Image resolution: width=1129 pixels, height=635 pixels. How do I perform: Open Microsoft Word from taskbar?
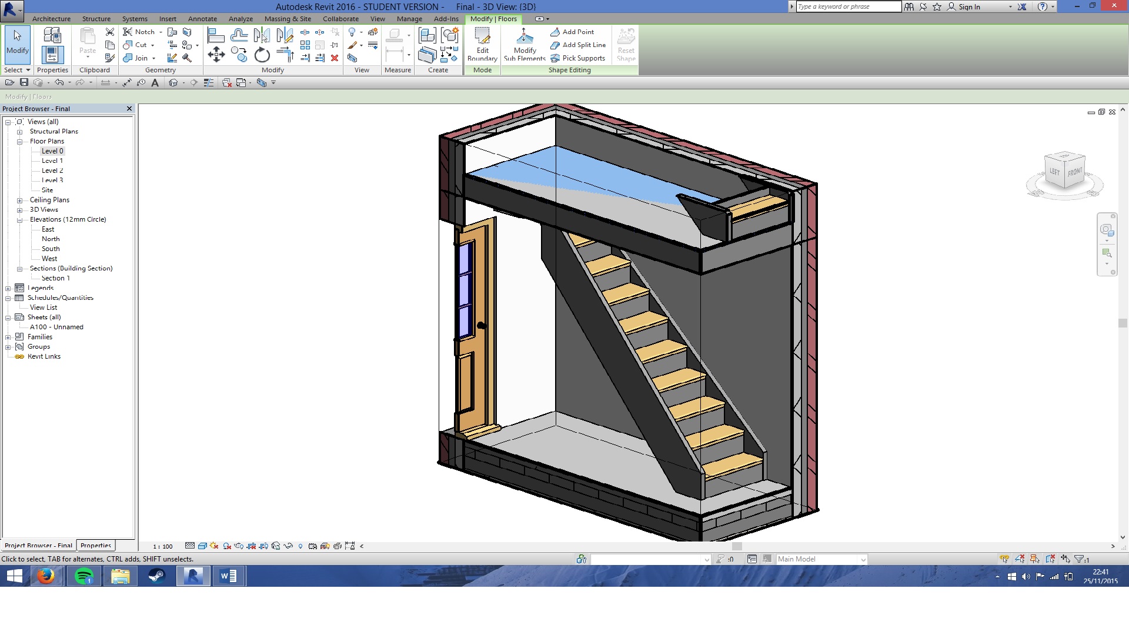[228, 576]
